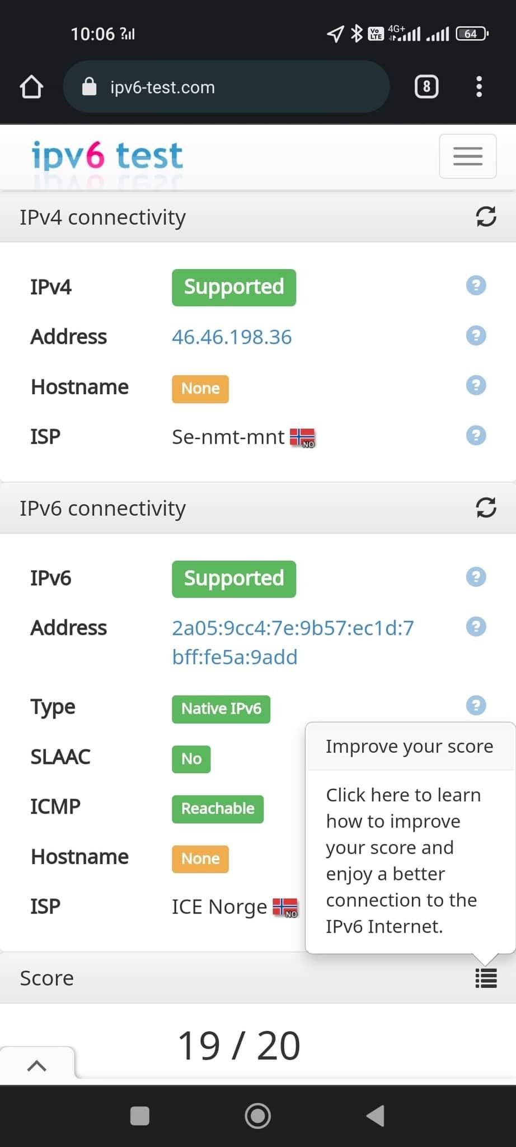Open the hamburger navigation menu

tap(468, 156)
